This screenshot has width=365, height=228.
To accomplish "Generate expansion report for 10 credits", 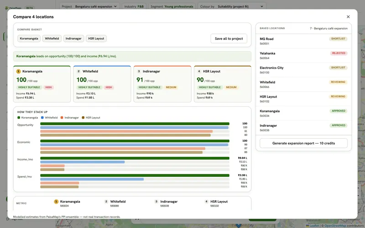I will point(303,143).
